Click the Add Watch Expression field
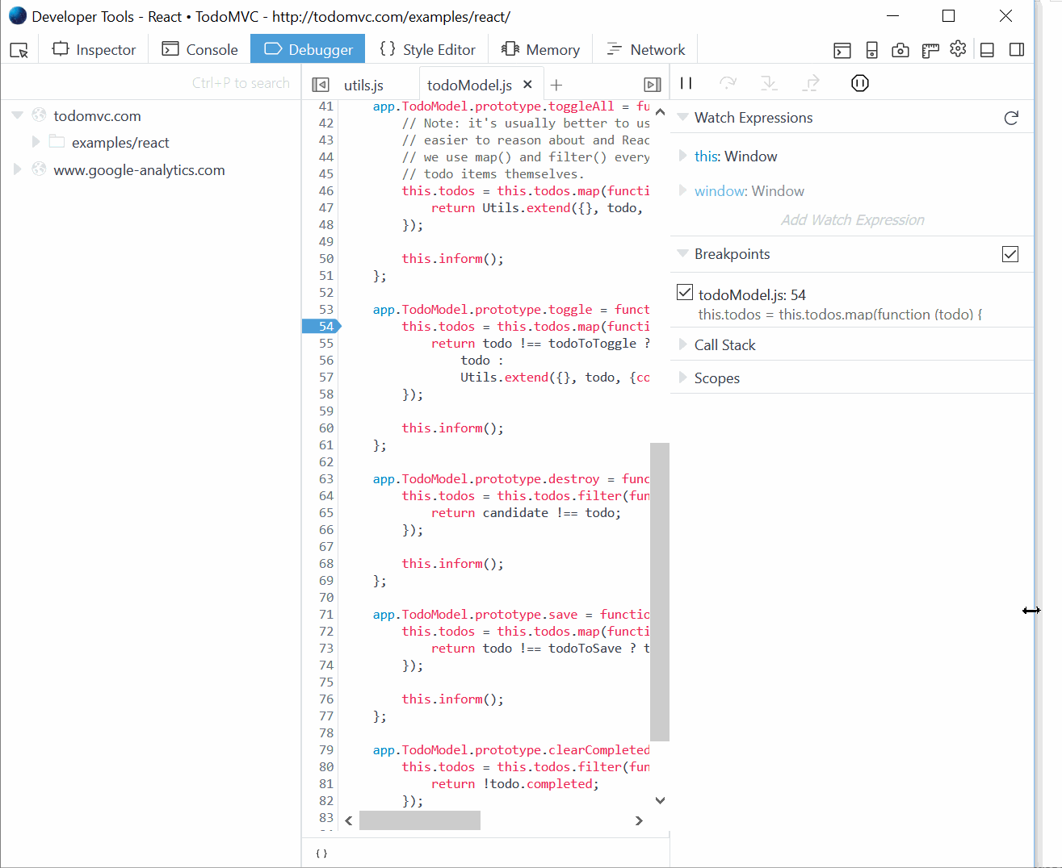 [852, 219]
